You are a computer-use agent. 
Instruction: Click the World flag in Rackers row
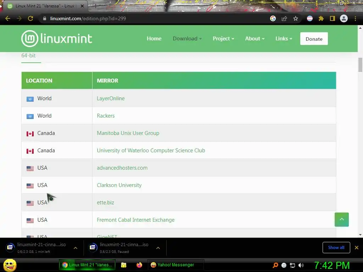click(30, 117)
